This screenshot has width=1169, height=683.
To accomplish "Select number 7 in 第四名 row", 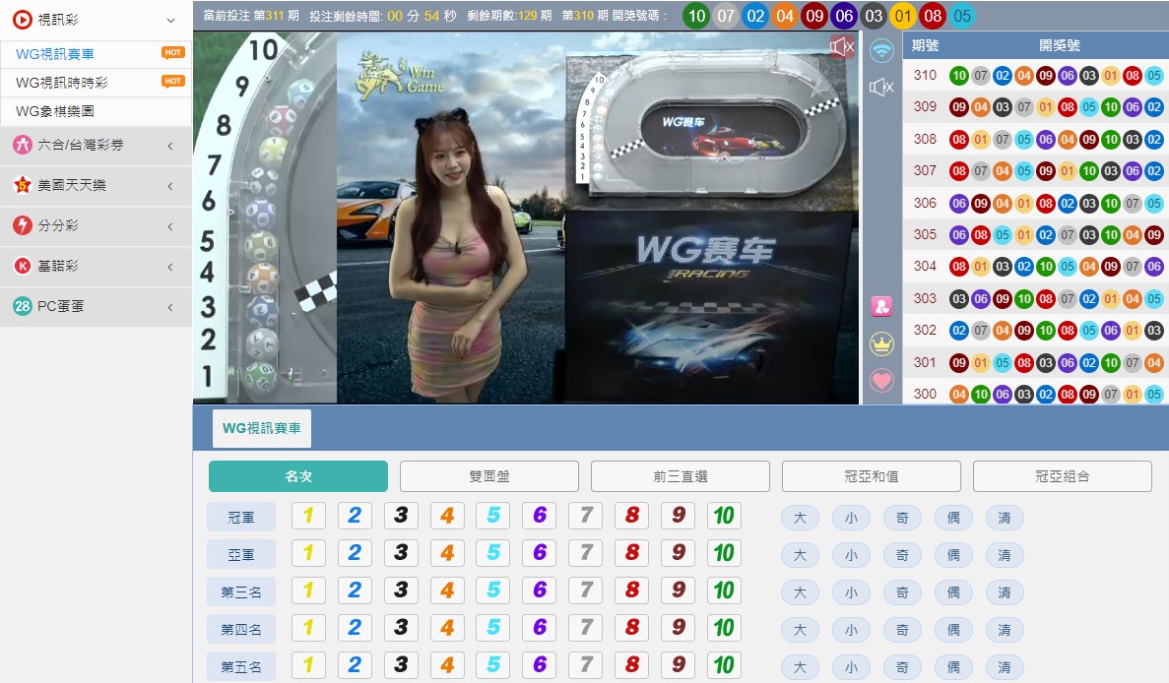I will (586, 627).
